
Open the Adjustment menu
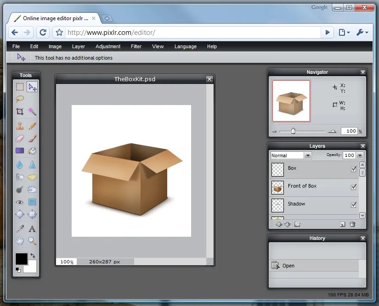click(x=108, y=46)
